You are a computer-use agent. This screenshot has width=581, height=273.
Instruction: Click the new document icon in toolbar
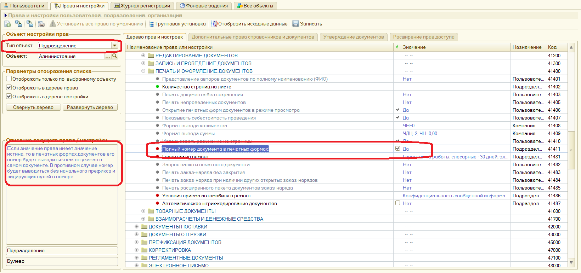point(7,24)
